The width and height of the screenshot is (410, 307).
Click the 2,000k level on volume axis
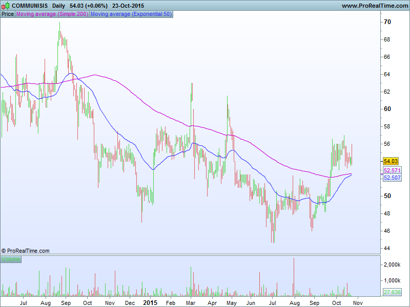(392, 265)
